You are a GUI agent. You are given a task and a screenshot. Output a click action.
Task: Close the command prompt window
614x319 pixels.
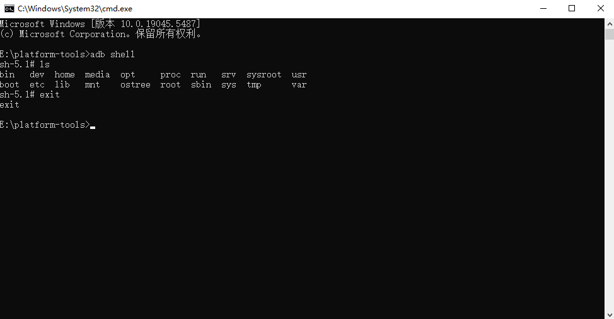pyautogui.click(x=600, y=9)
